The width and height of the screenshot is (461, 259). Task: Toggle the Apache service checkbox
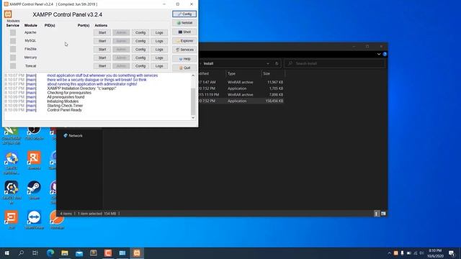click(x=13, y=32)
